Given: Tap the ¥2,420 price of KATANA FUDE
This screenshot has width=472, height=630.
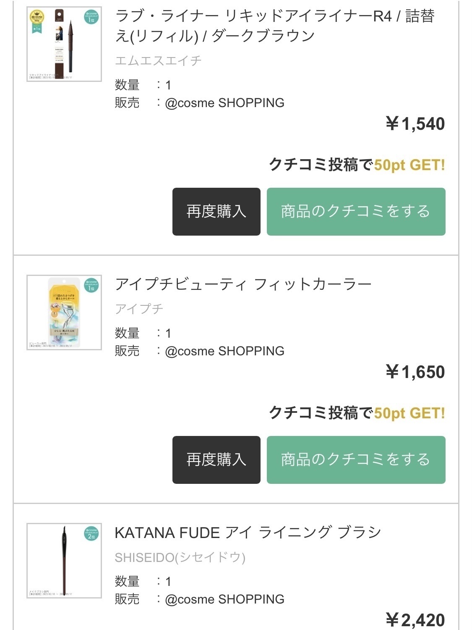Looking at the screenshot, I should 415,620.
